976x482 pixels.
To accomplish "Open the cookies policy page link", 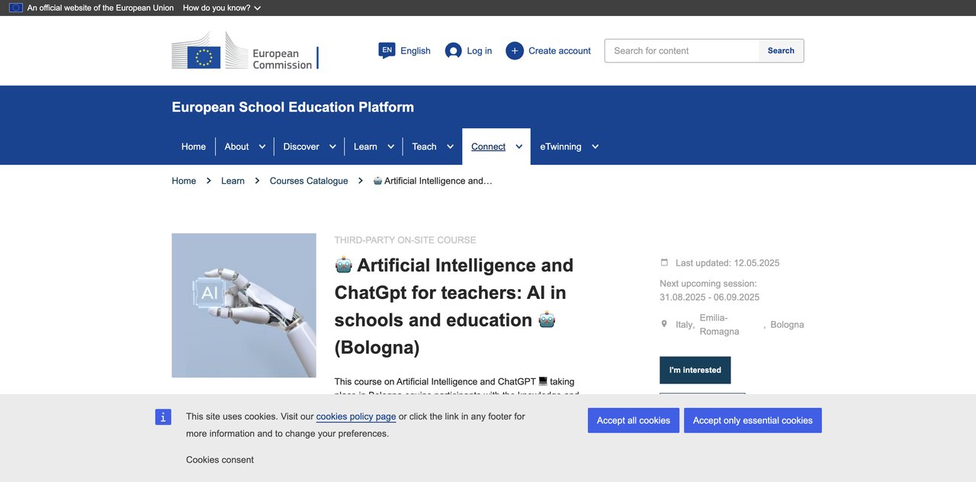I will [x=356, y=416].
